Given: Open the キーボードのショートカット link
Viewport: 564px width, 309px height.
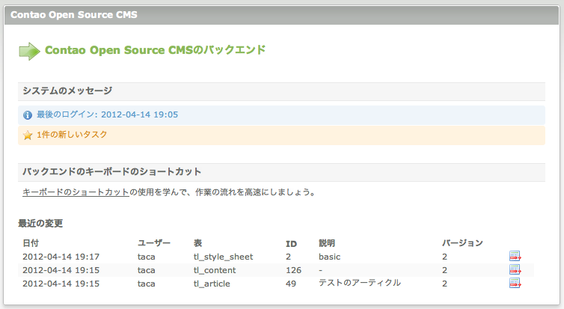Looking at the screenshot, I should (76, 192).
